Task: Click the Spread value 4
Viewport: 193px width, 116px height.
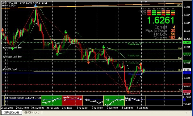Action: point(174,27)
